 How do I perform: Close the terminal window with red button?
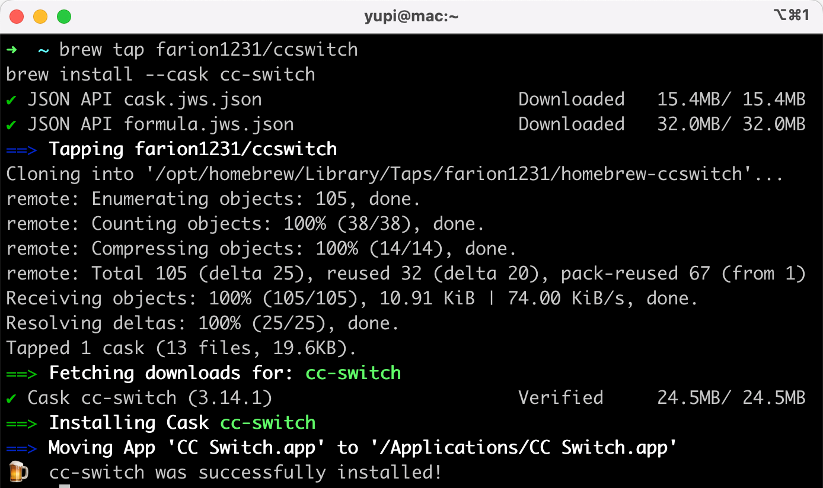[17, 17]
